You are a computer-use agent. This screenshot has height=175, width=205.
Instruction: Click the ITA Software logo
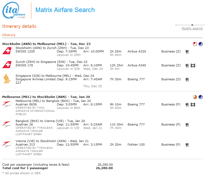click(14, 11)
